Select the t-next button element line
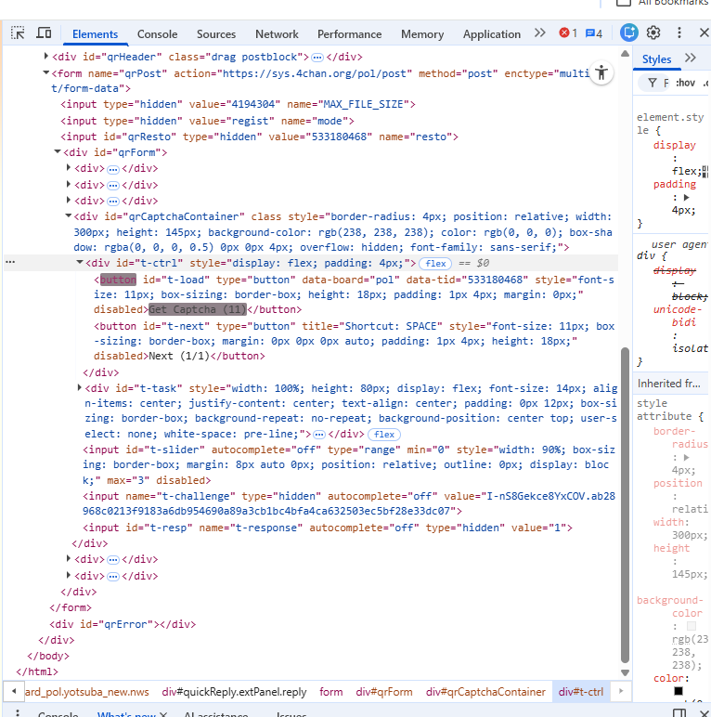 coord(355,341)
